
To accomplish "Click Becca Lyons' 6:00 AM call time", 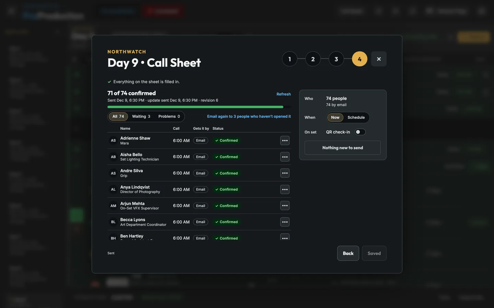I will point(181,222).
